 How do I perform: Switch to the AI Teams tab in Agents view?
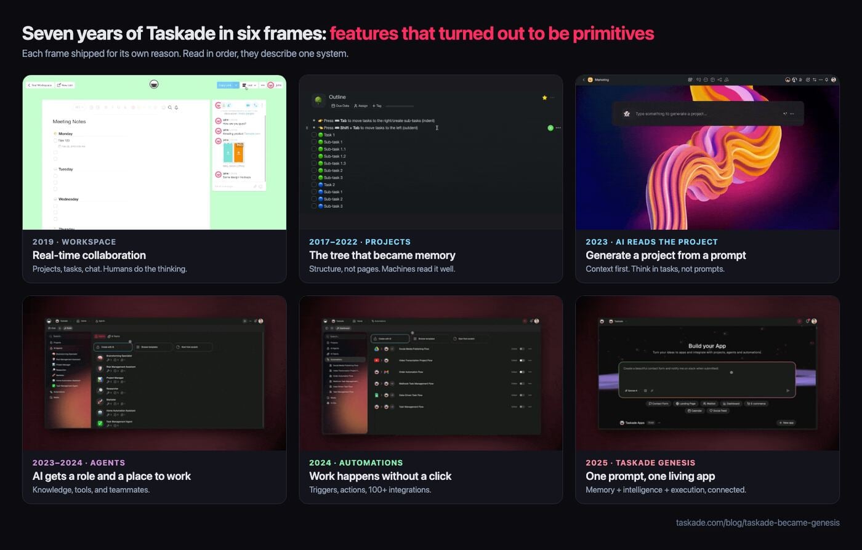point(114,337)
